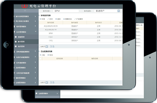Click the grid icon beside 权限管理
The width and height of the screenshot is (157, 103).
[16, 37]
